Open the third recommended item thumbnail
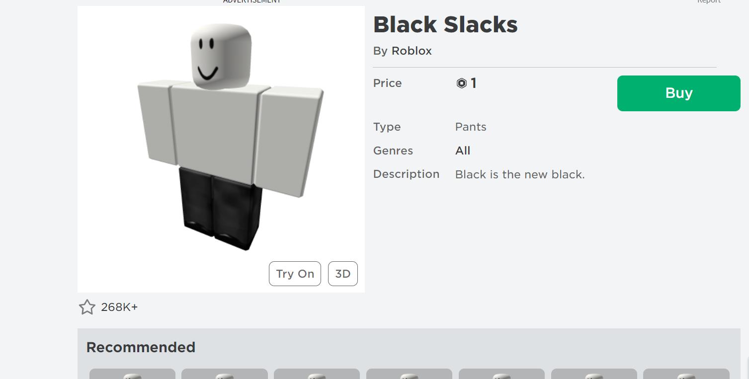749x379 pixels. [x=317, y=374]
